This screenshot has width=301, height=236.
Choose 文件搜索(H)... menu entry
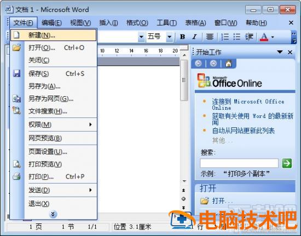point(53,111)
